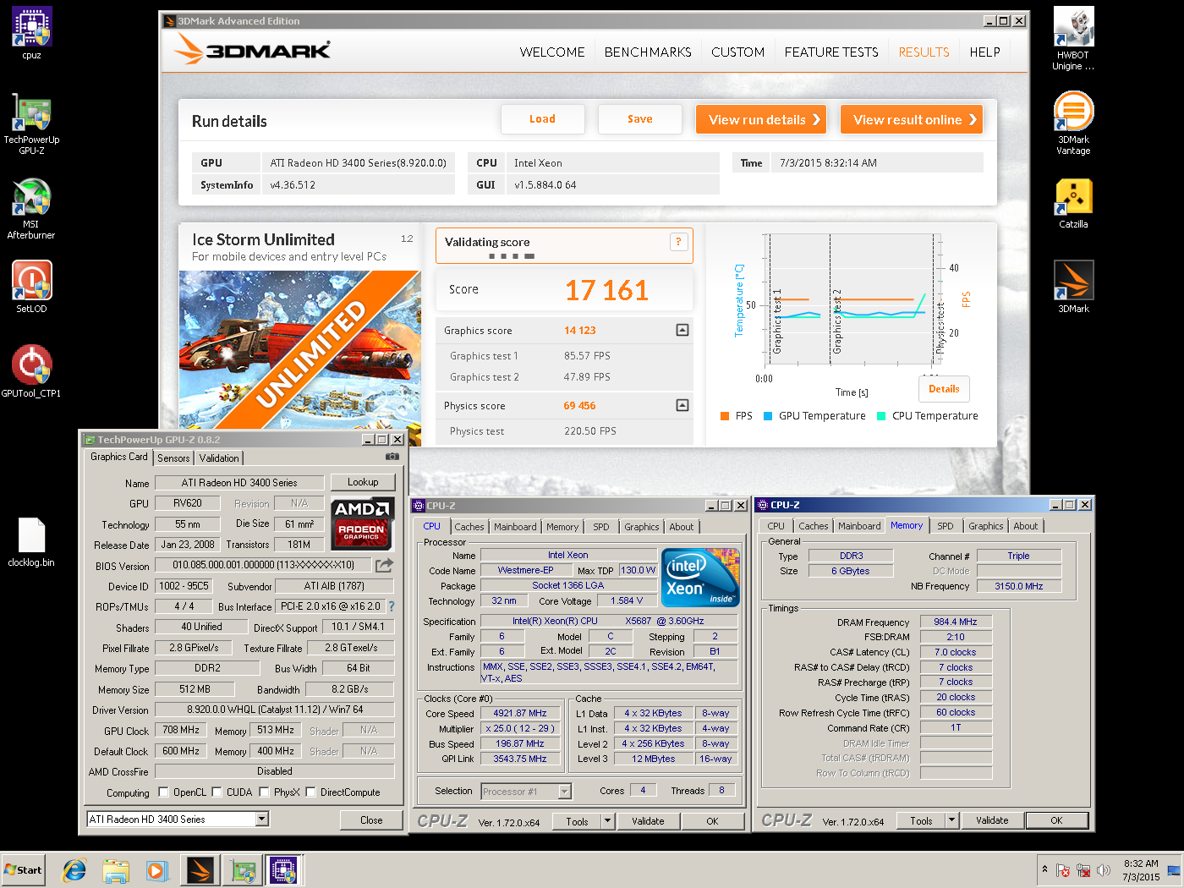The width and height of the screenshot is (1184, 888).
Task: Open the SetLOD desktop icon
Action: [x=32, y=286]
